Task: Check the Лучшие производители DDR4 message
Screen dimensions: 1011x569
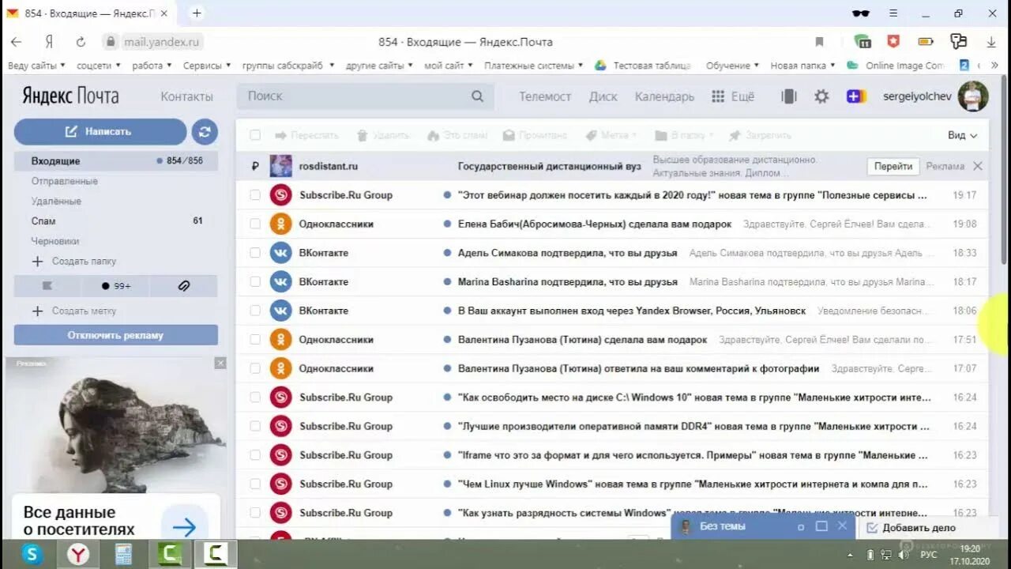Action: [x=255, y=426]
